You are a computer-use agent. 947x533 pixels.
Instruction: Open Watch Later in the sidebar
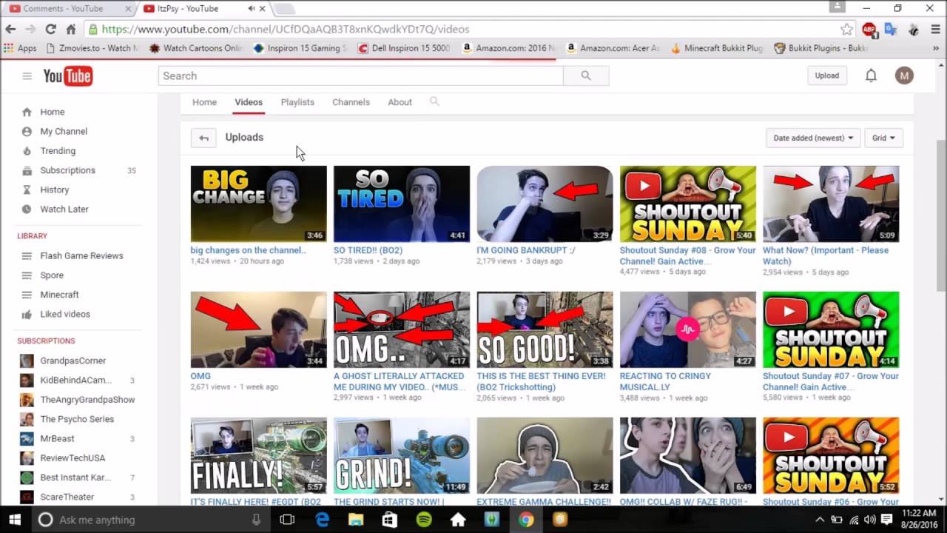point(64,209)
